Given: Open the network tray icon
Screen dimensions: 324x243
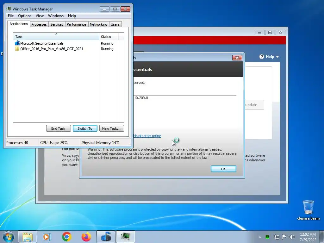Looking at the screenshot, I should (x=277, y=237).
